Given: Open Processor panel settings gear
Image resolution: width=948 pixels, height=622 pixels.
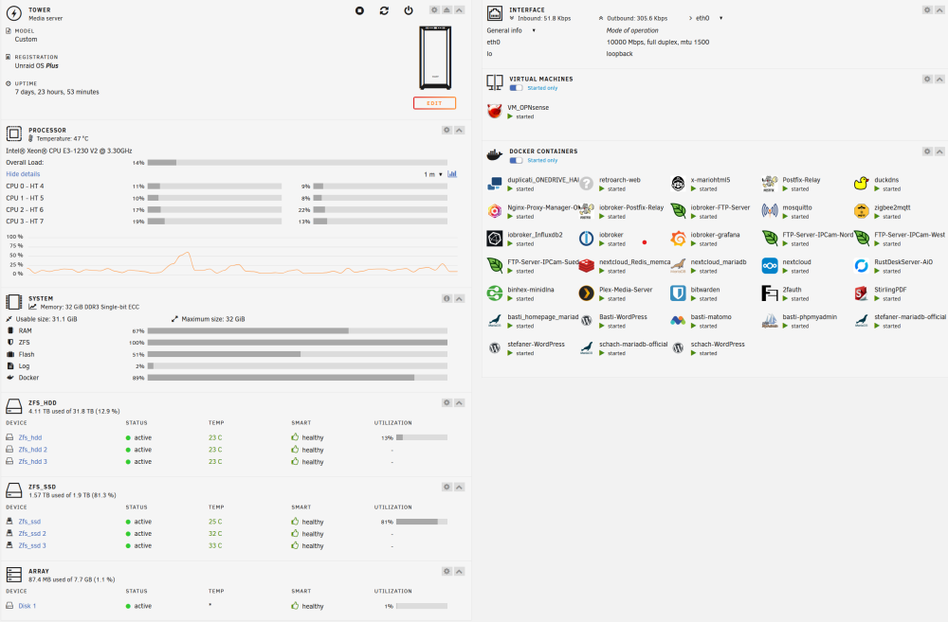Looking at the screenshot, I should (447, 130).
